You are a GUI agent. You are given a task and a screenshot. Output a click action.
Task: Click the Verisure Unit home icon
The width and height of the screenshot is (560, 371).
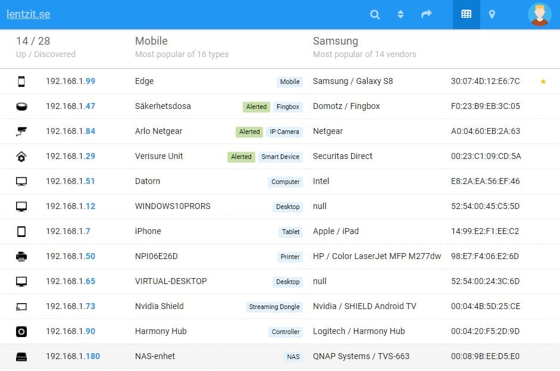pyautogui.click(x=21, y=157)
